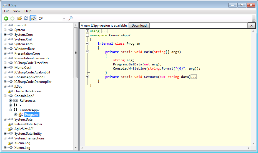Click the namespace braces icon beside '-'
This screenshot has width=258, height=153.
[16, 105]
